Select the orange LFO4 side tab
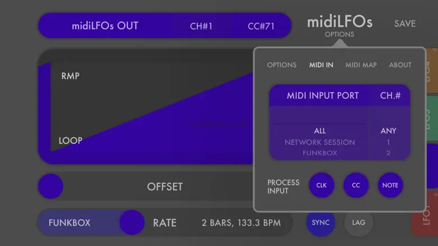The width and height of the screenshot is (438, 246). click(432, 71)
